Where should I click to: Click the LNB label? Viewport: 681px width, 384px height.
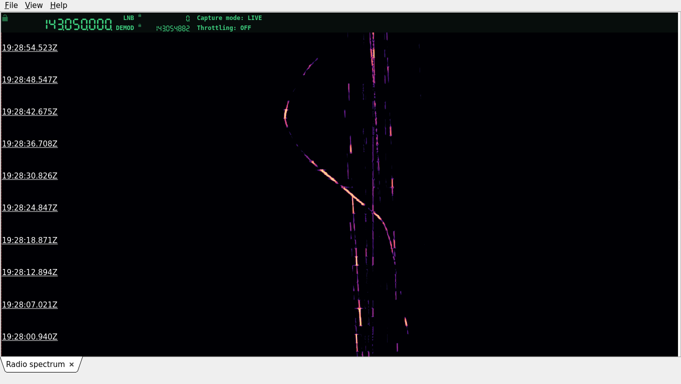pyautogui.click(x=129, y=18)
